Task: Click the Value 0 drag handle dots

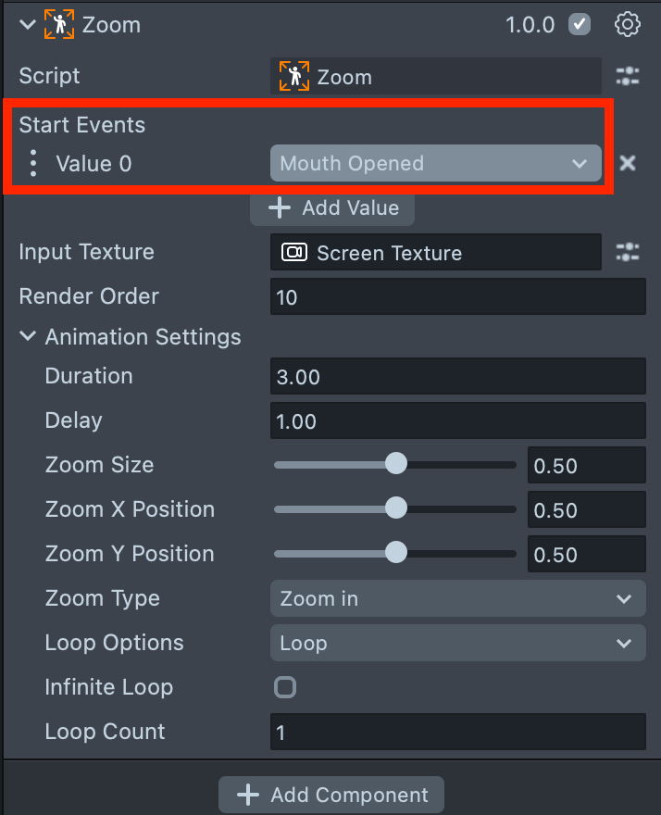Action: pos(34,164)
